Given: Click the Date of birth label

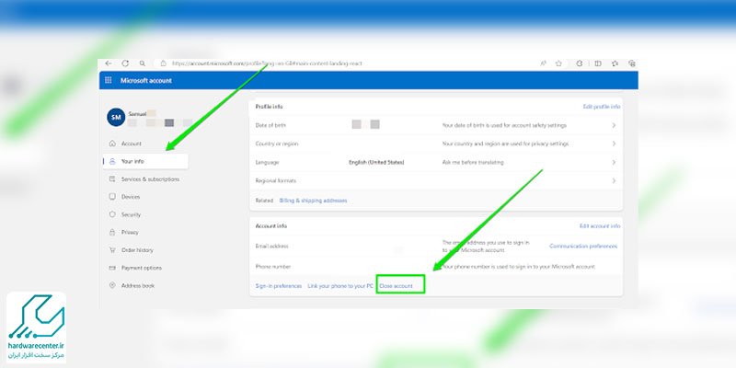Looking at the screenshot, I should pos(270,125).
